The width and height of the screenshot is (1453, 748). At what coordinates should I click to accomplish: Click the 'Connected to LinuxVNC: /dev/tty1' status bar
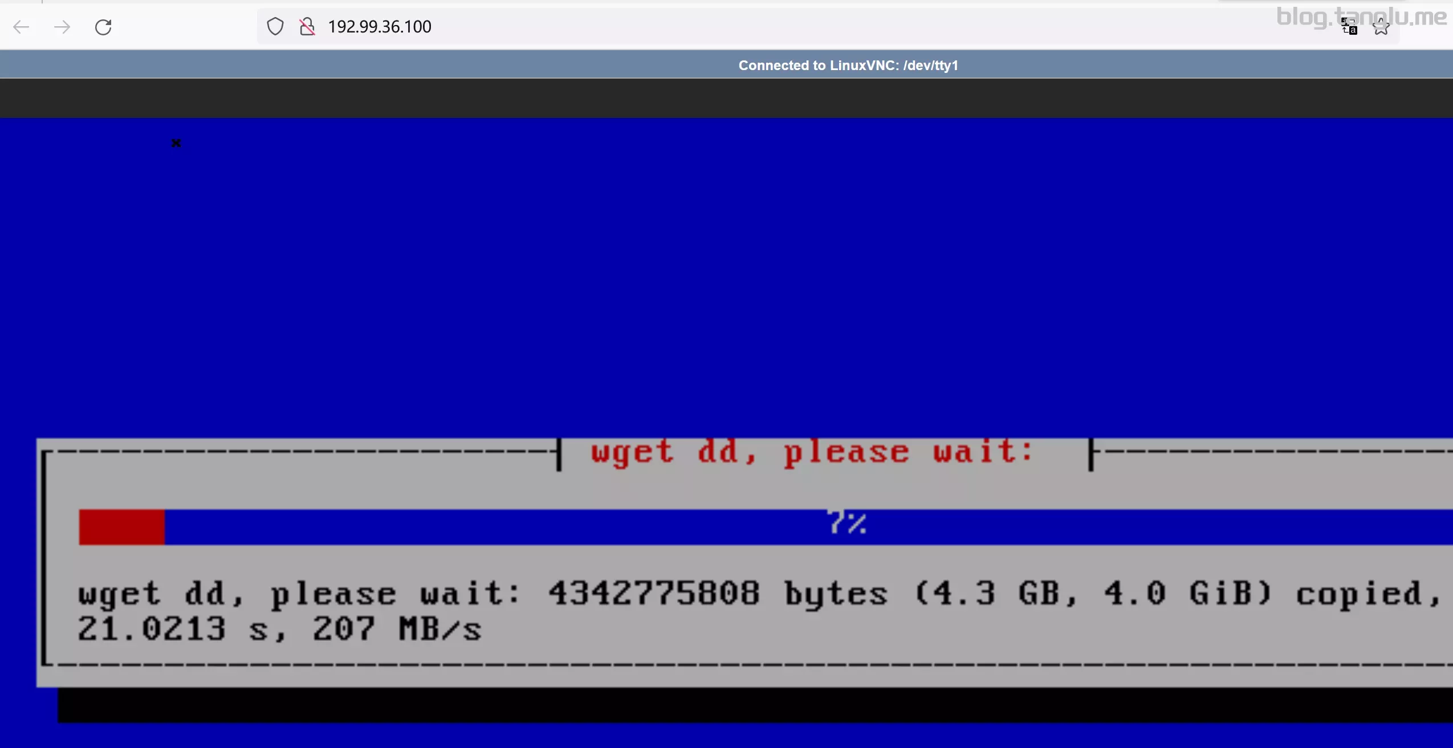[848, 66]
